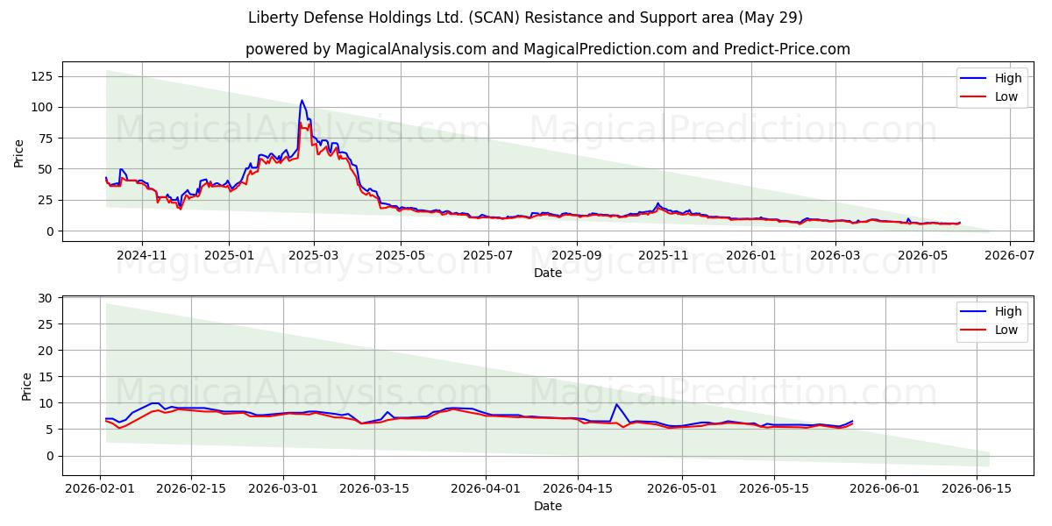Click the blue High spike in late April 2026 on bottom chart
The width and height of the screenshot is (1052, 526).
tap(616, 404)
